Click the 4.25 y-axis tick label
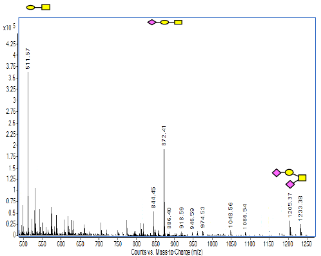The width and height of the screenshot is (321, 256). point(11,44)
